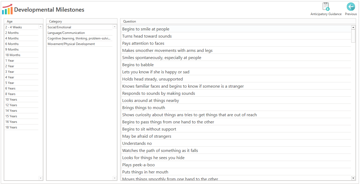
Task: Select 'Makes smoother movements with arms and legs'
Action: [236, 50]
